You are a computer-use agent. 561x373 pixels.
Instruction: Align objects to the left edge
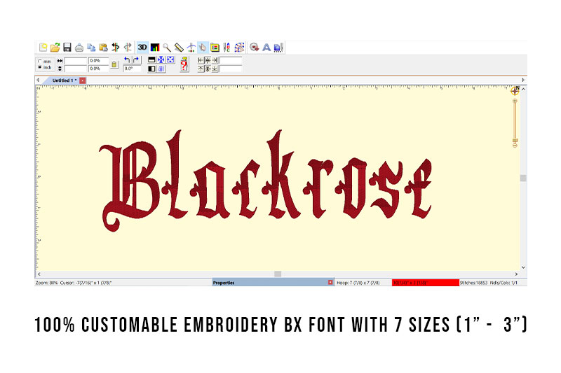[x=201, y=60]
